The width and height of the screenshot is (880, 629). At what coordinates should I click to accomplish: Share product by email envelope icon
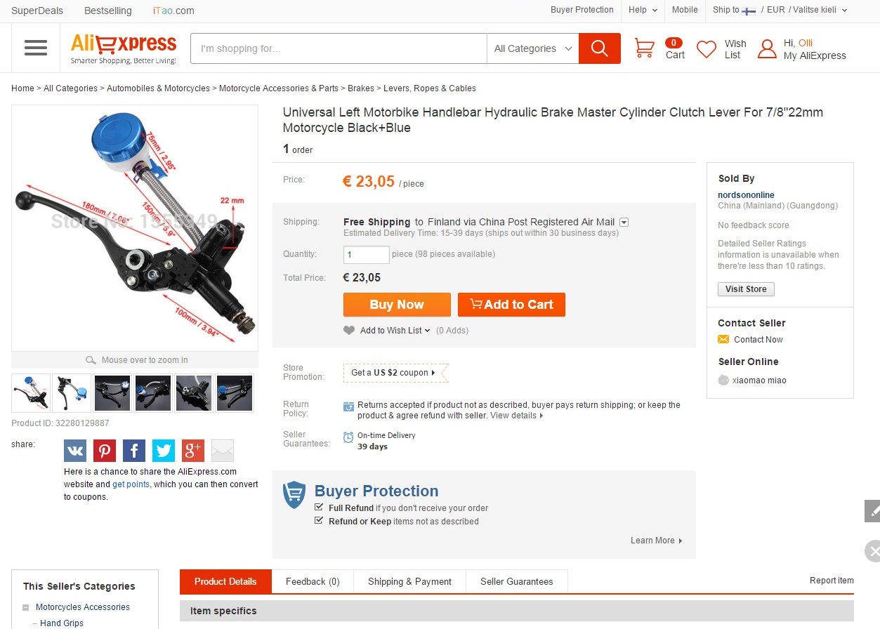[x=223, y=451]
